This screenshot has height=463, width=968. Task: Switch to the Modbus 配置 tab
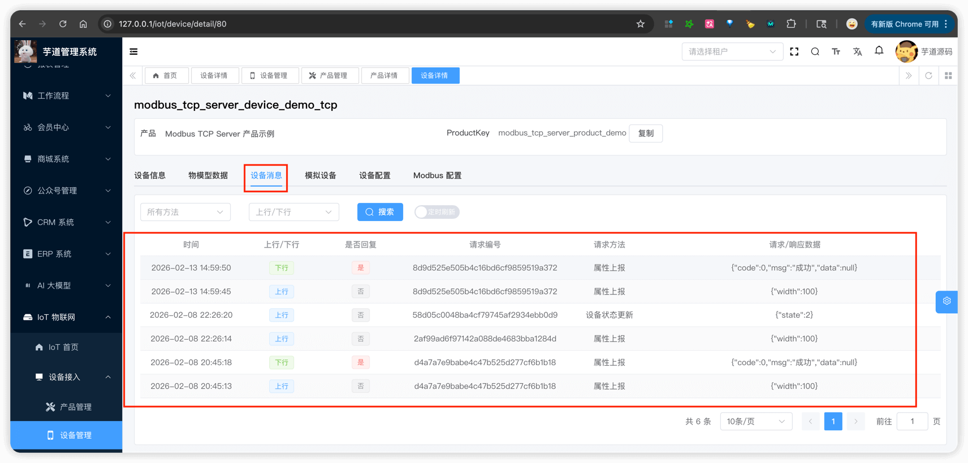[437, 175]
